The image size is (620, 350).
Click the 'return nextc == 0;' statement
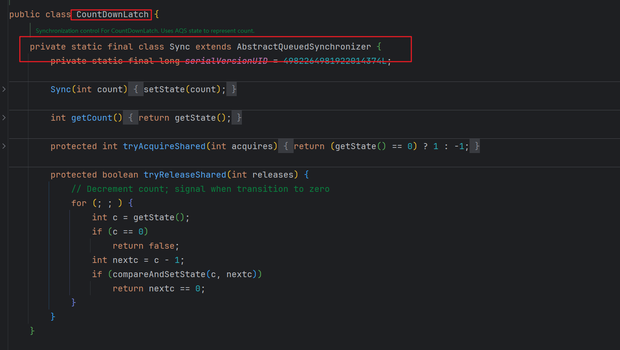(x=159, y=288)
